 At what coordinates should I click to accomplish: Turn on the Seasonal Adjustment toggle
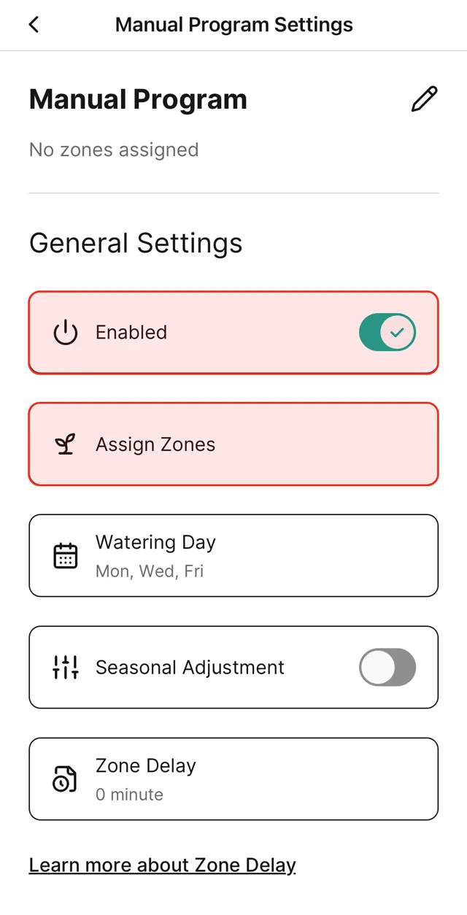pos(387,667)
